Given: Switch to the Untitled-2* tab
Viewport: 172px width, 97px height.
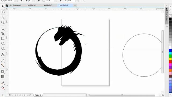Looking at the screenshot, I should [x=48, y=5].
